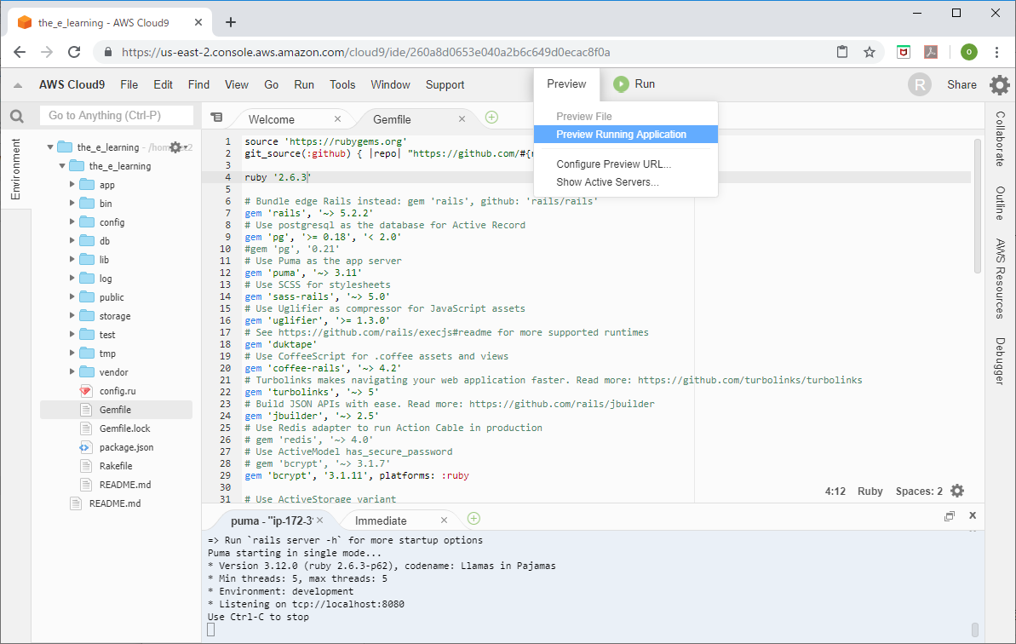Click the editor vertical scrollbar
The height and width of the screenshot is (644, 1016).
point(977,206)
